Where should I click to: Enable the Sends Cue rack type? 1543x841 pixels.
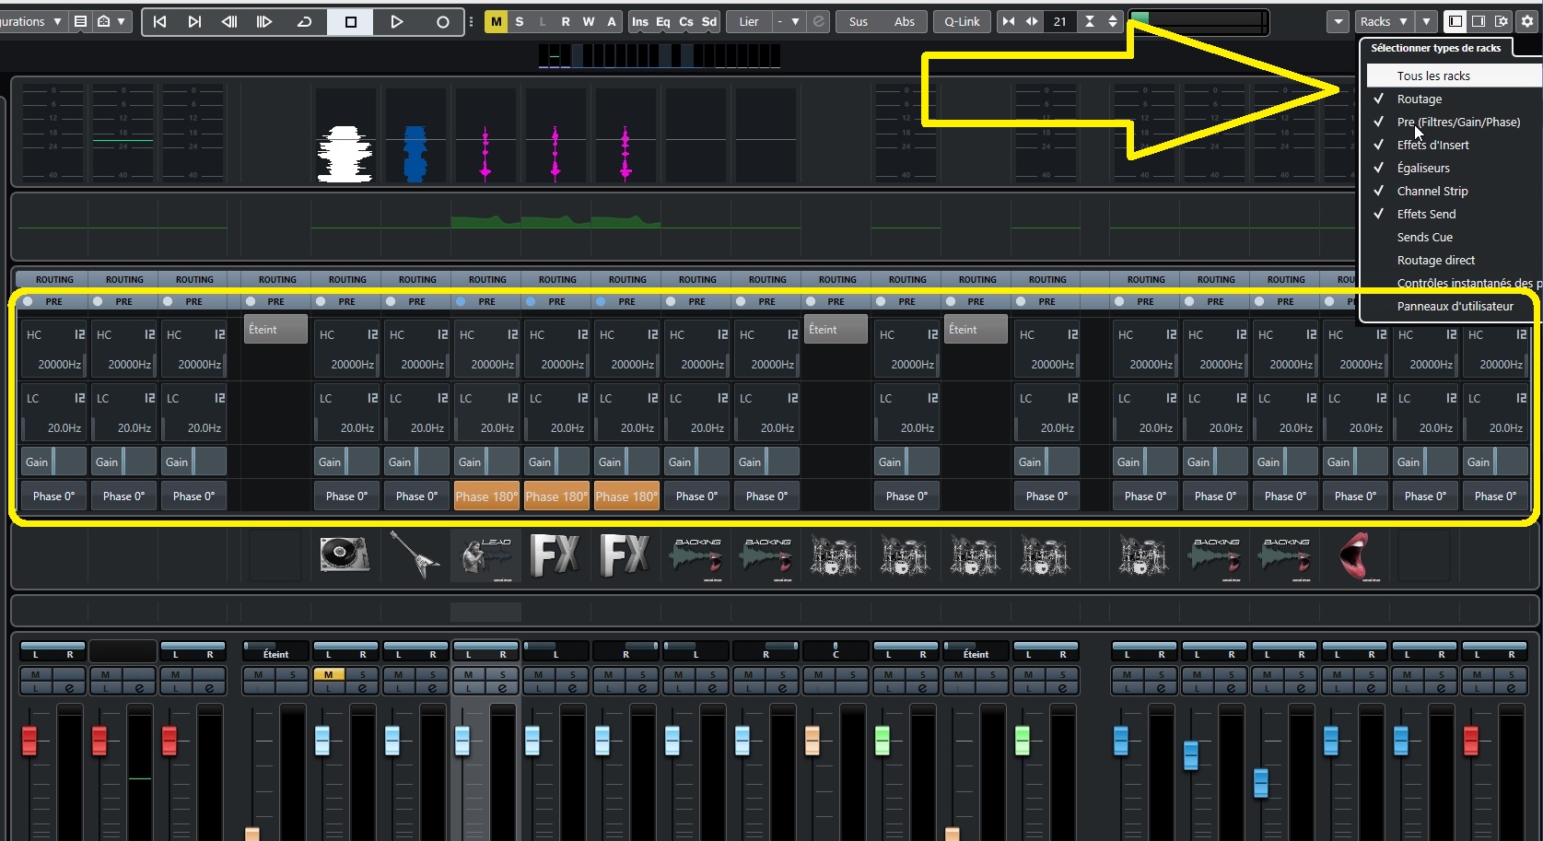(x=1423, y=237)
